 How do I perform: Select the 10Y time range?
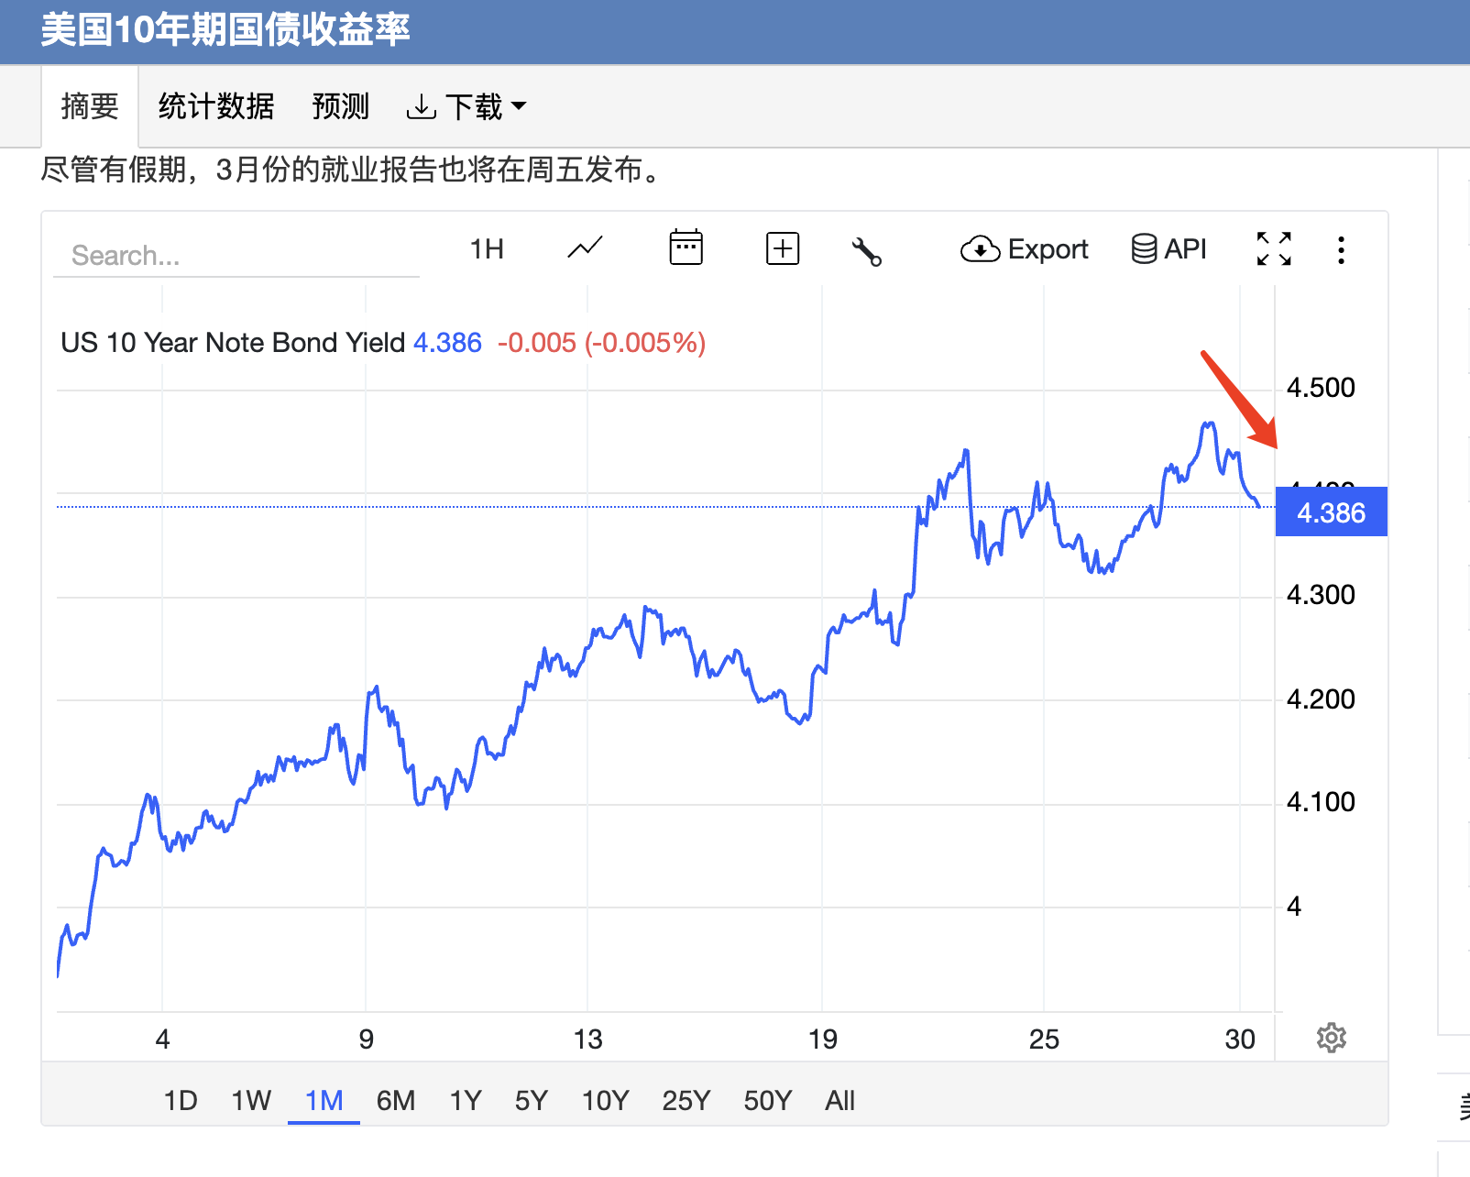pyautogui.click(x=605, y=1100)
